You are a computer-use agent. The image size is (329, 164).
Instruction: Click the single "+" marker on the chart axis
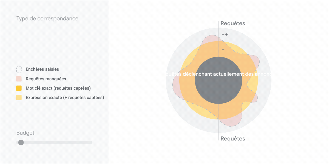coord(223,49)
